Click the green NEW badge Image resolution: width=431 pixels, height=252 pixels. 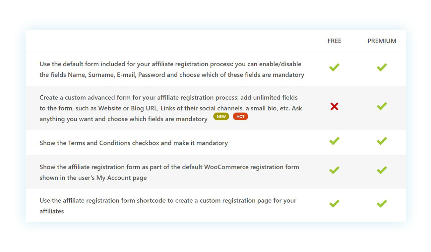[x=221, y=117]
